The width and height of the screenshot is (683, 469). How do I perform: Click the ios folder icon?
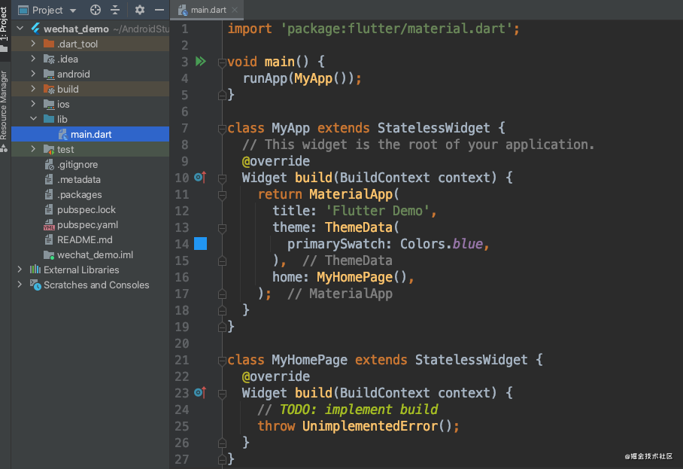click(49, 104)
